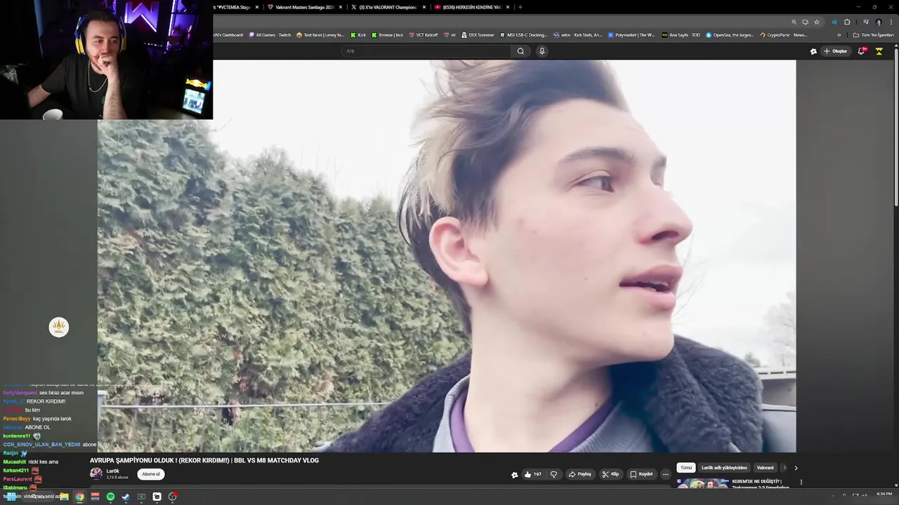Open Chrome profile avatar in toolbar
The image size is (899, 505).
878,22
